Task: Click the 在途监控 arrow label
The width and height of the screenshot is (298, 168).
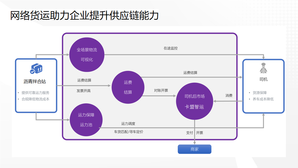Action: point(170,49)
